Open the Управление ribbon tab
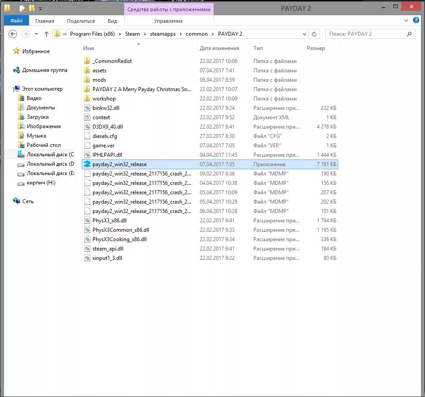 pos(168,21)
